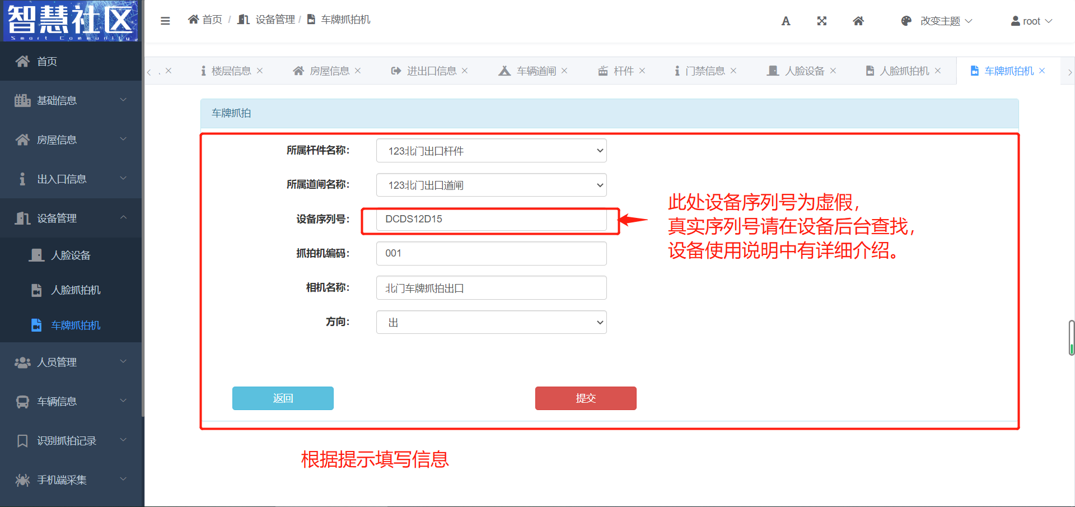Open the 方向 dropdown
1075x507 pixels.
[x=491, y=322]
